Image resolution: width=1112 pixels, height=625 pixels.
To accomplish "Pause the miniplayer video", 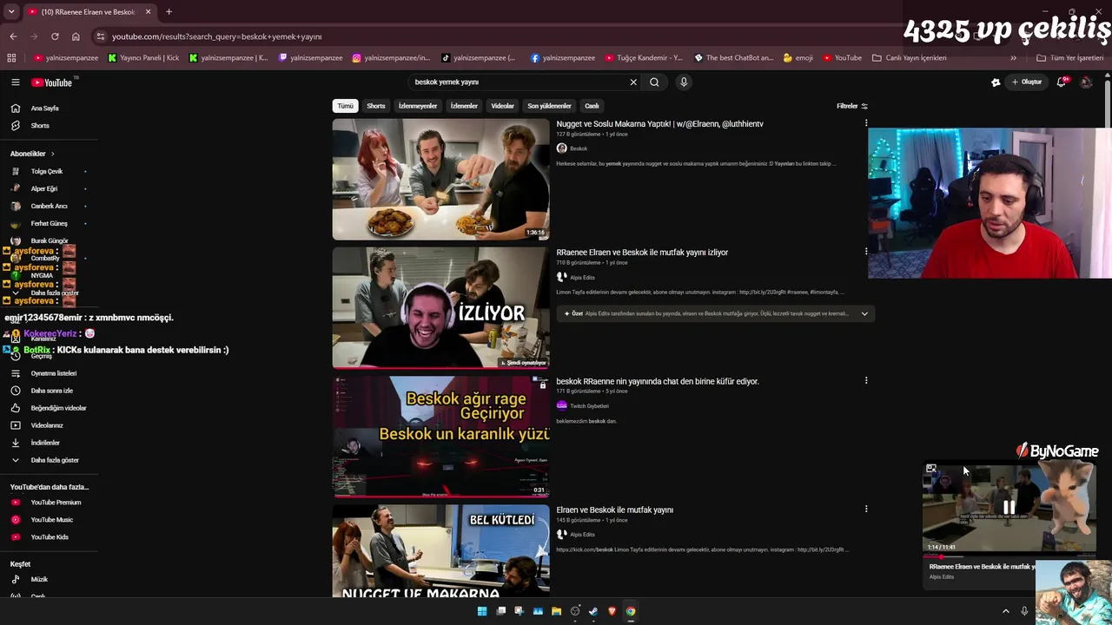I will tap(1009, 508).
